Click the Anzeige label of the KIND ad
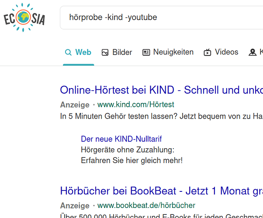This screenshot has width=263, height=218. pyautogui.click(x=75, y=105)
